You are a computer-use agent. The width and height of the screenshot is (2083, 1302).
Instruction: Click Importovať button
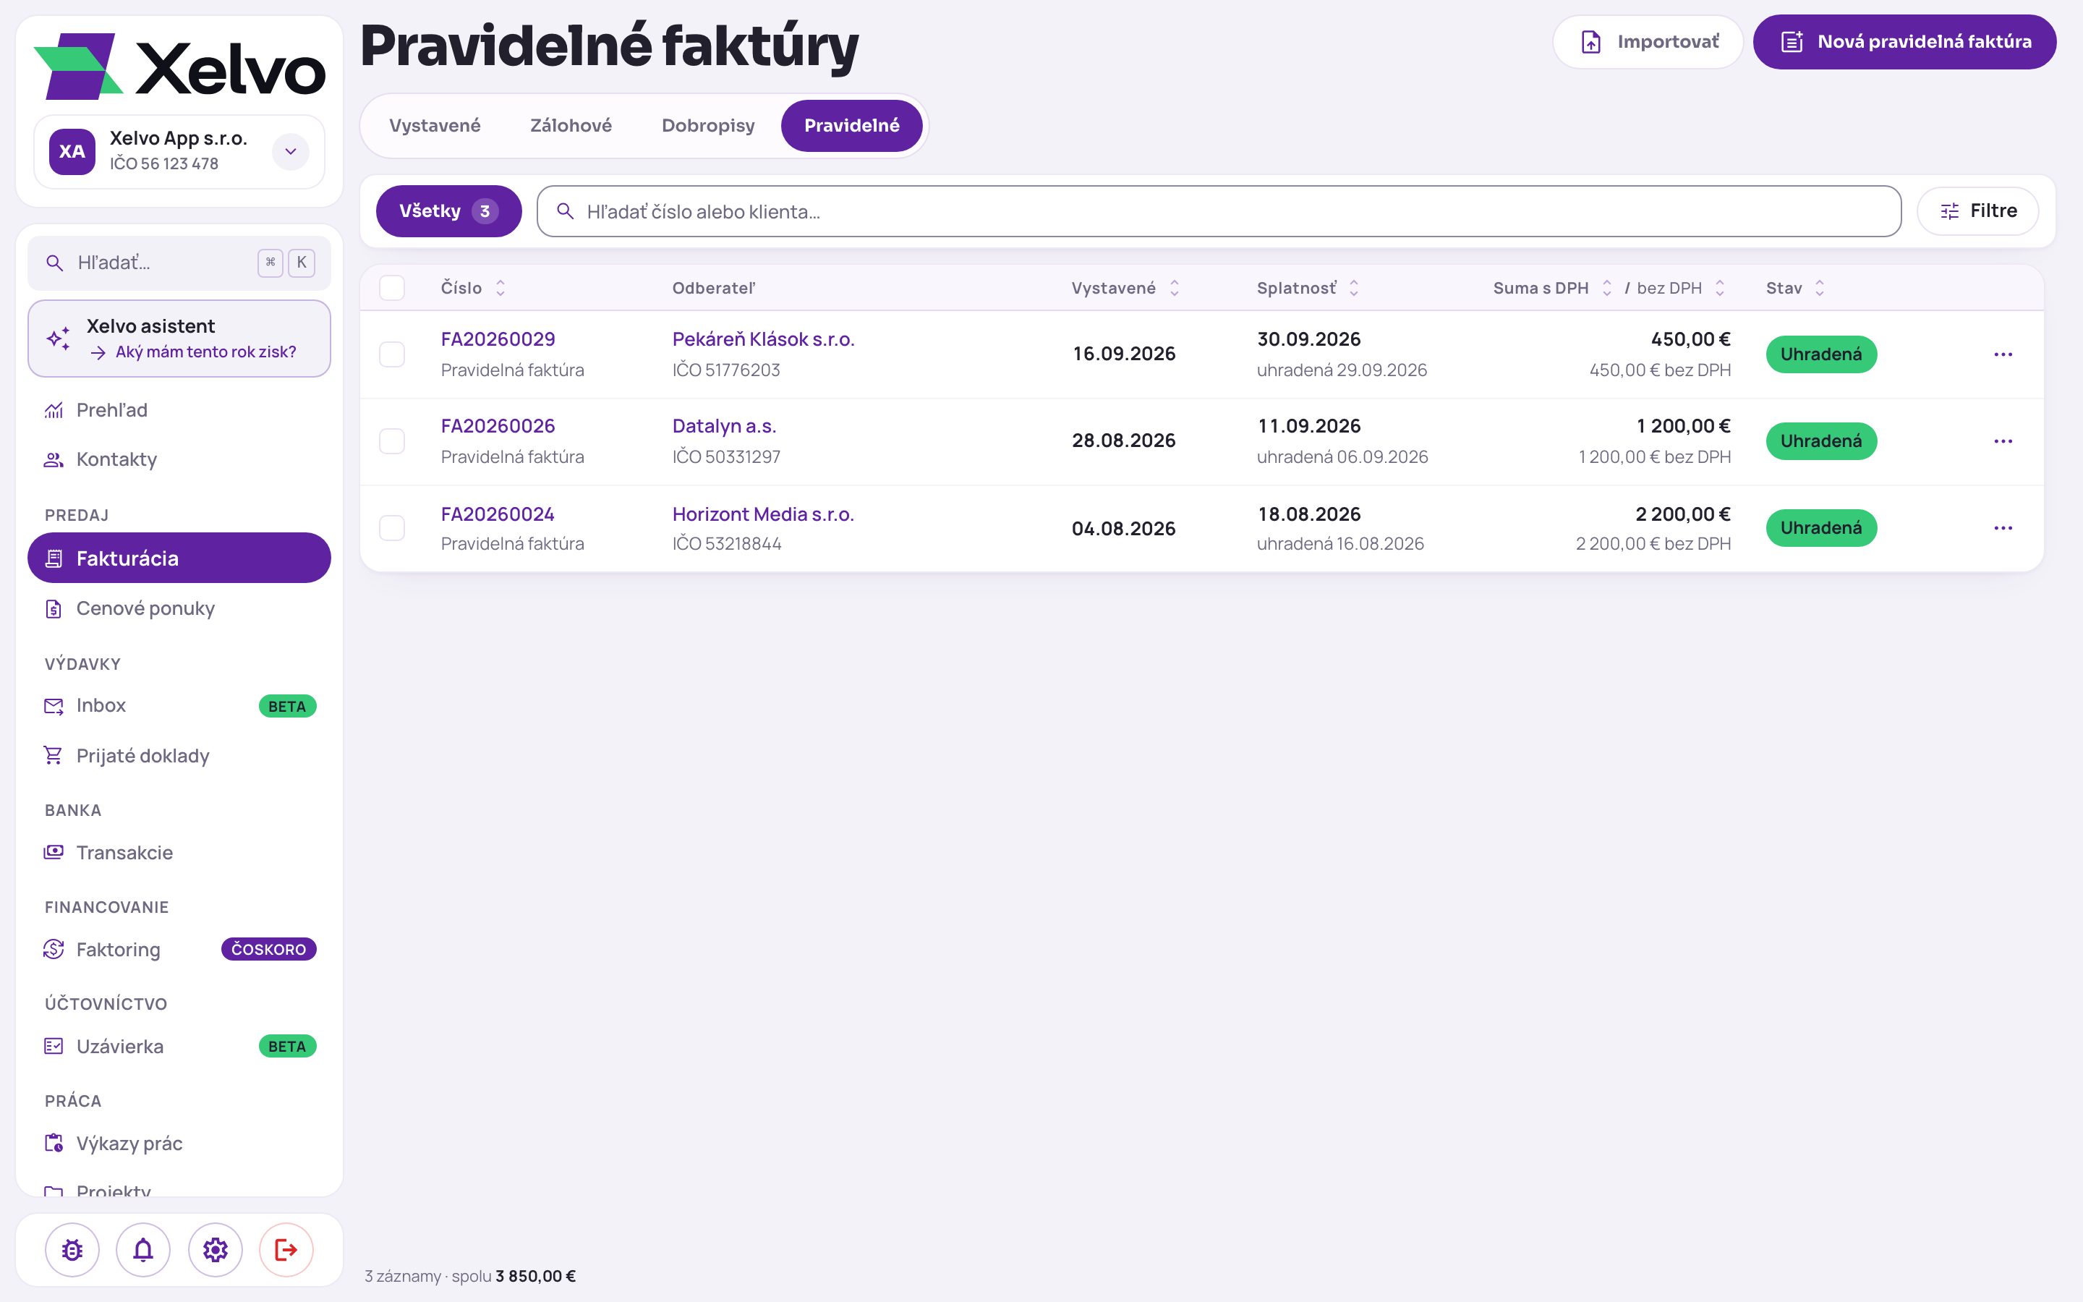(x=1648, y=41)
